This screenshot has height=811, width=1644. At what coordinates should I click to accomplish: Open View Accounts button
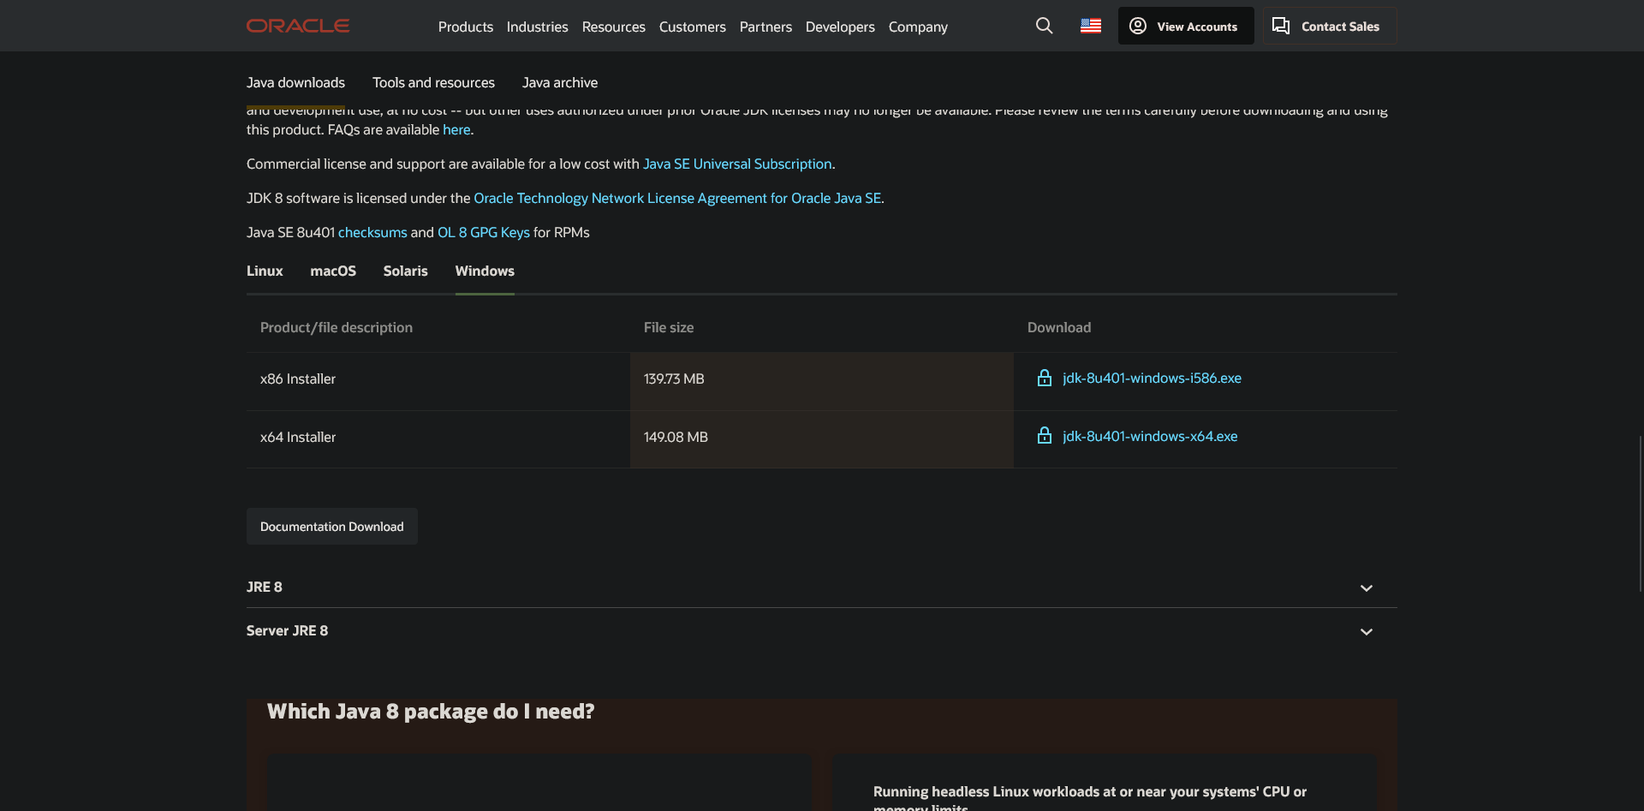(x=1185, y=26)
